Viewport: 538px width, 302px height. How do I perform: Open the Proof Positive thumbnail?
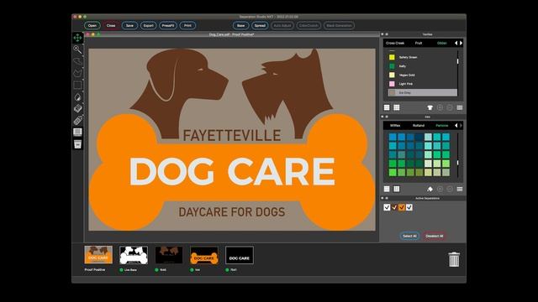98,255
